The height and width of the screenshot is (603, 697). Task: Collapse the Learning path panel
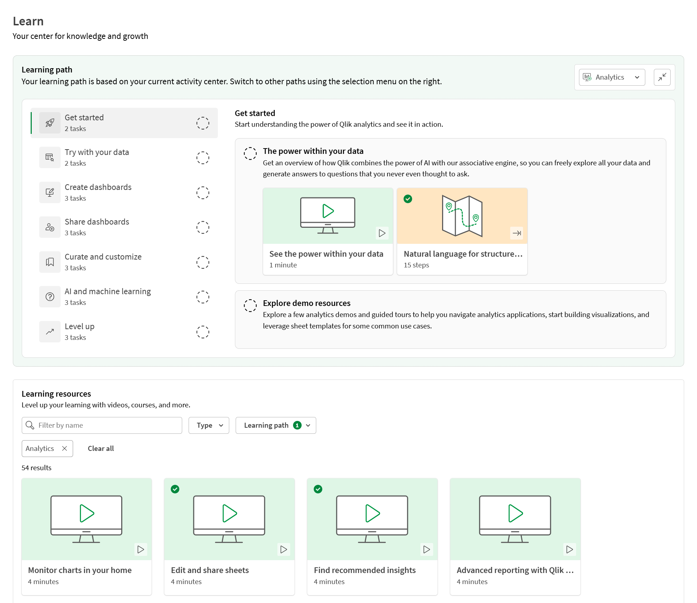(662, 77)
